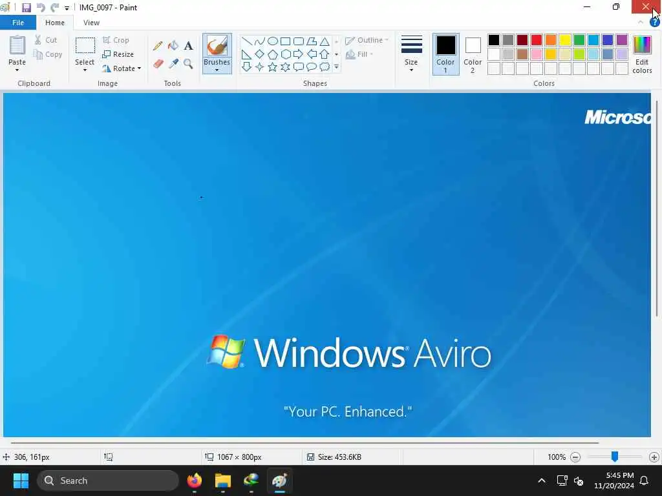Click the Save icon in title bar
Image resolution: width=662 pixels, height=496 pixels.
pos(26,8)
